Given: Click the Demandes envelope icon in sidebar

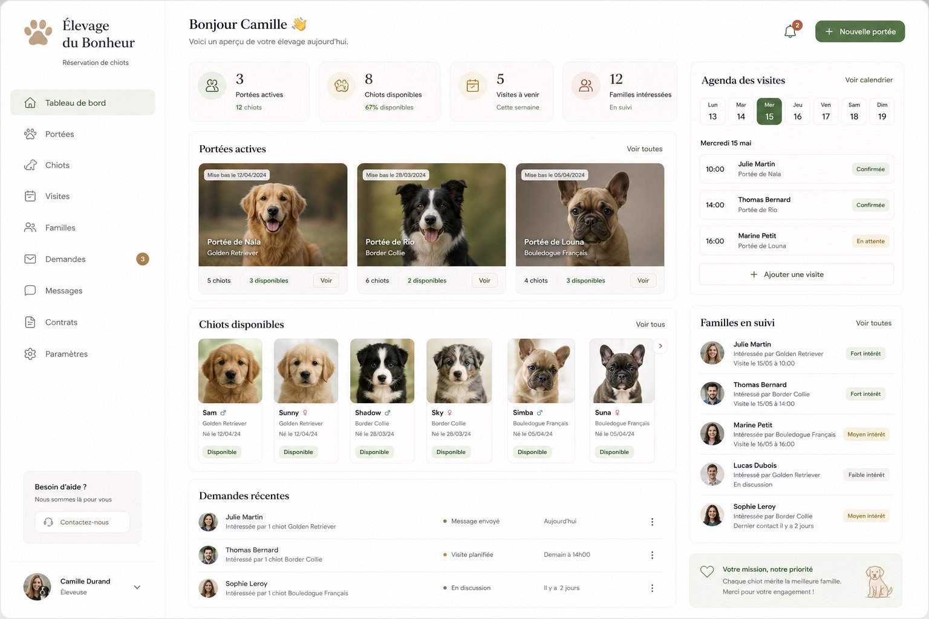Looking at the screenshot, I should pyautogui.click(x=30, y=259).
